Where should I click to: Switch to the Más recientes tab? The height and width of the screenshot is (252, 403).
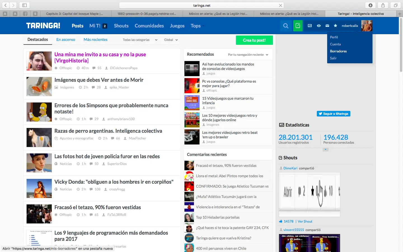click(x=95, y=39)
